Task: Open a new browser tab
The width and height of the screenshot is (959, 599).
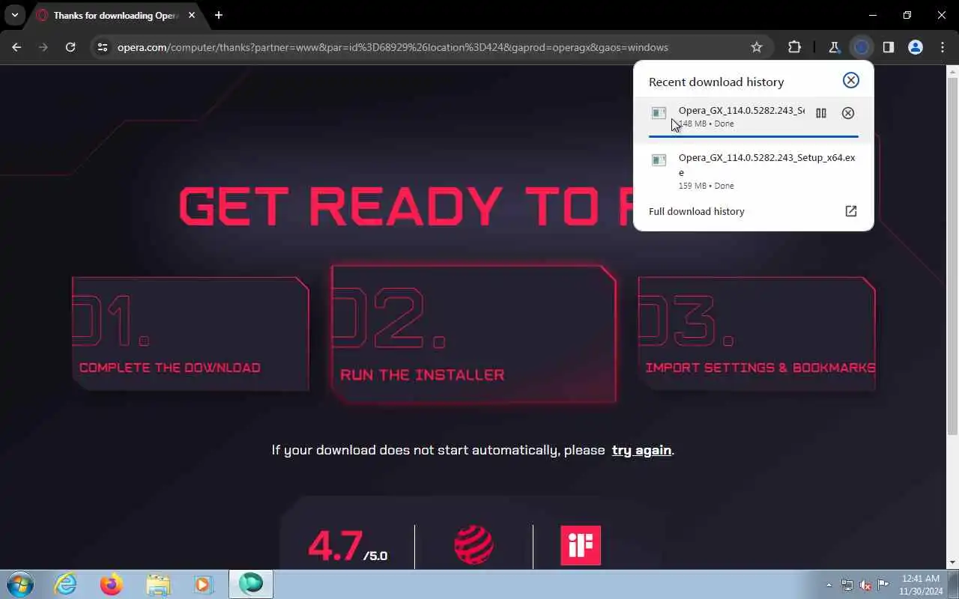Action: pyautogui.click(x=219, y=15)
